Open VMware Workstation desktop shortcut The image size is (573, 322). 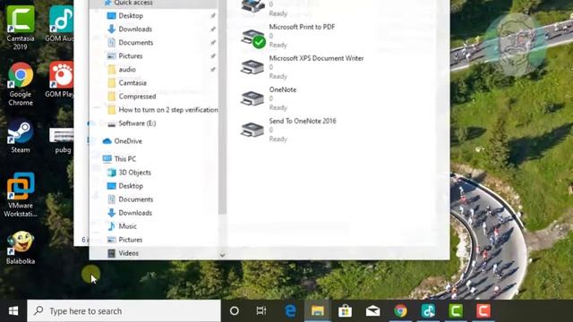click(x=21, y=195)
